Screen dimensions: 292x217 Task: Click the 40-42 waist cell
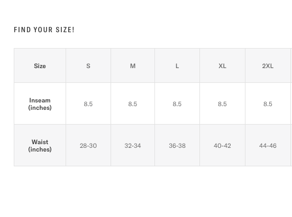[222, 145]
